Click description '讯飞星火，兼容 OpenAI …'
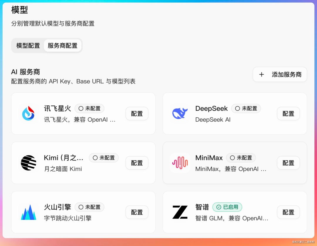This screenshot has height=246, width=317. tap(80, 119)
